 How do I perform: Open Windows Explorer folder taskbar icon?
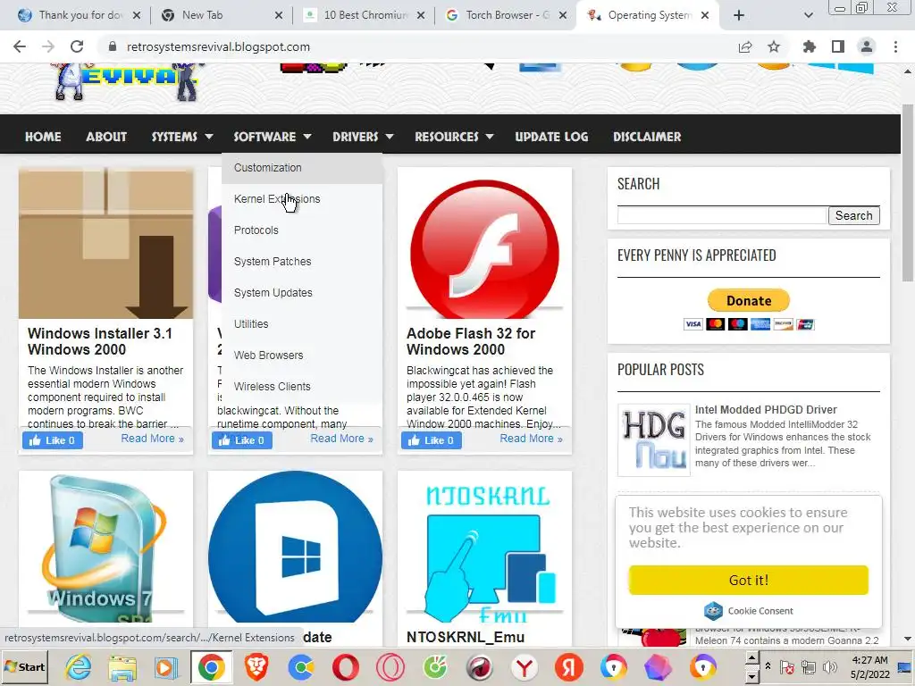(x=122, y=666)
